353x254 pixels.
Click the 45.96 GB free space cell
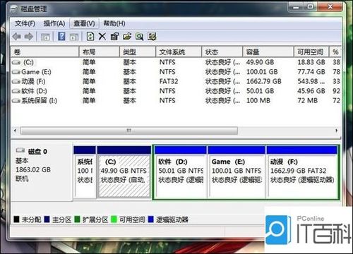point(311,91)
